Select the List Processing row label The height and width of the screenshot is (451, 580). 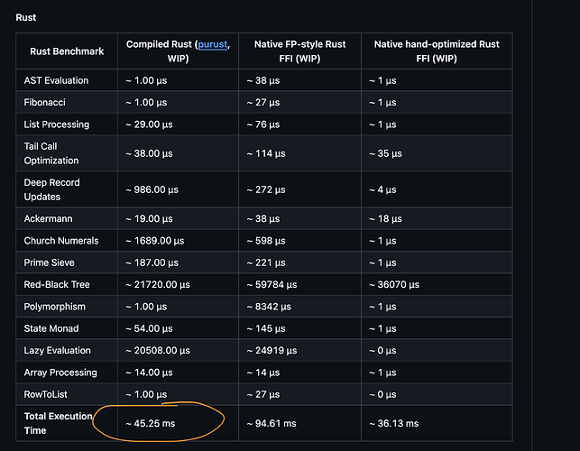57,124
